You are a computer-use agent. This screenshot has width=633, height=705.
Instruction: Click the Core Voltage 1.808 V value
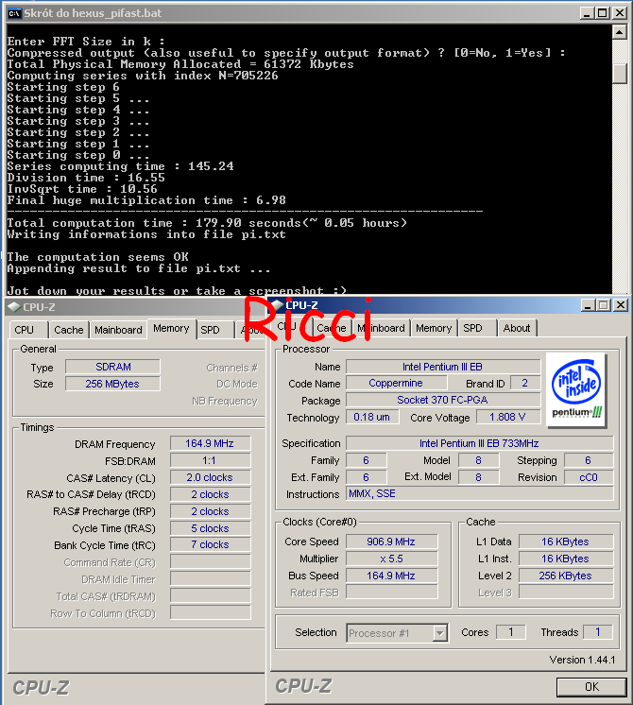pos(507,417)
